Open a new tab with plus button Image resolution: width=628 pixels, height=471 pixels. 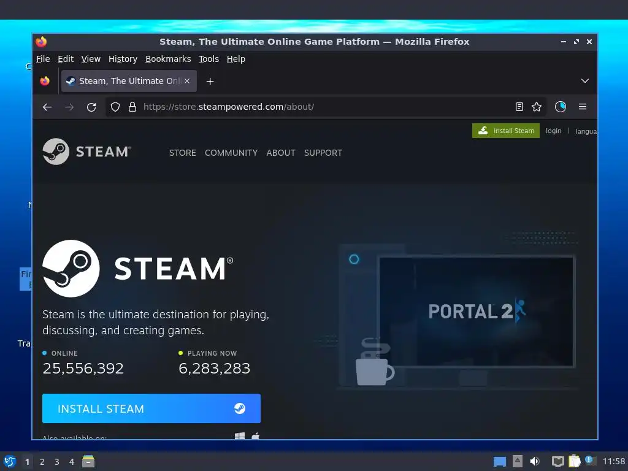[x=210, y=82]
